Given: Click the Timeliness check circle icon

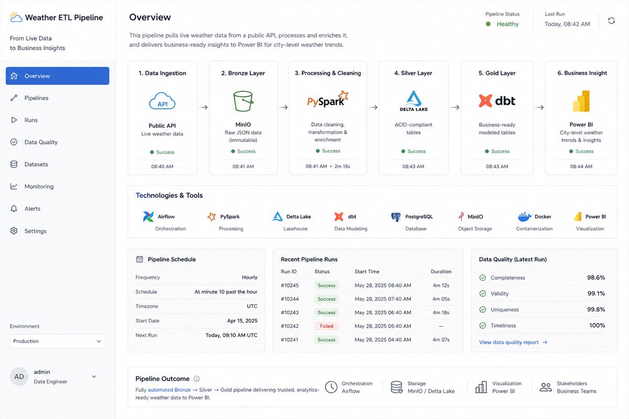Looking at the screenshot, I should pyautogui.click(x=483, y=325).
